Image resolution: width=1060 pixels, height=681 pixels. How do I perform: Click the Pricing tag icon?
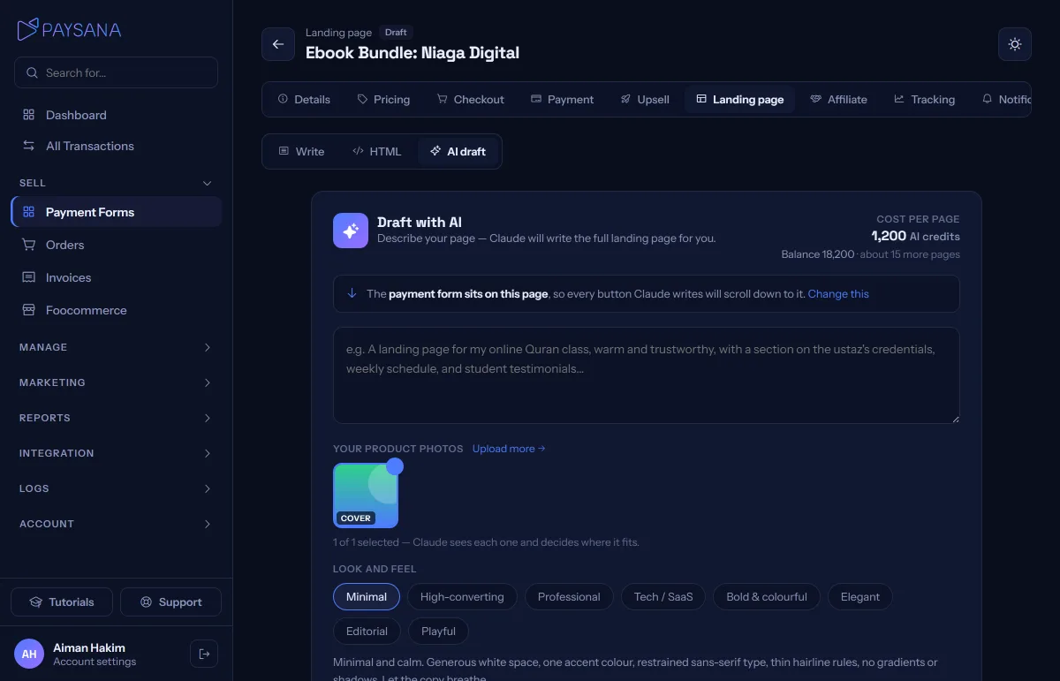[362, 99]
